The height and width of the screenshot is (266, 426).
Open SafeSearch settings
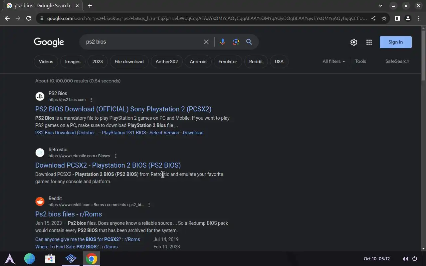[x=397, y=62]
